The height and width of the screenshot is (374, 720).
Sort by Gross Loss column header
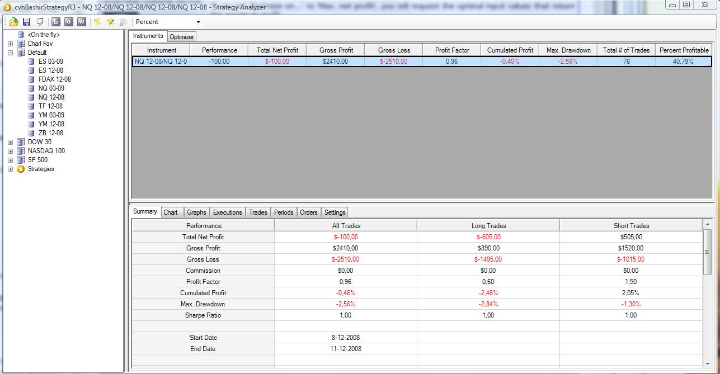(x=394, y=50)
